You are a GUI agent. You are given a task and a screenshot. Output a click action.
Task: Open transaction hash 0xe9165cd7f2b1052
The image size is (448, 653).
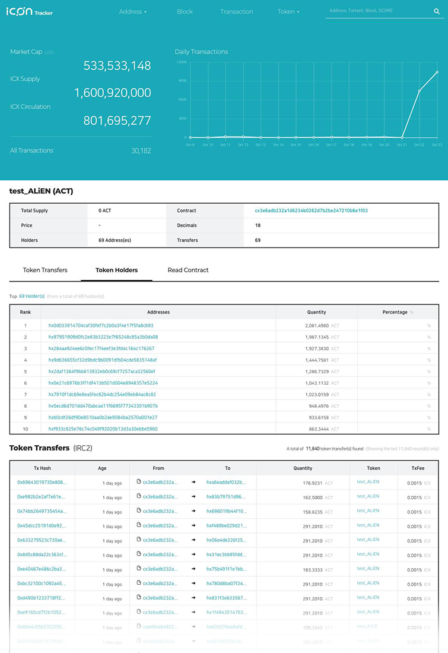point(41,612)
